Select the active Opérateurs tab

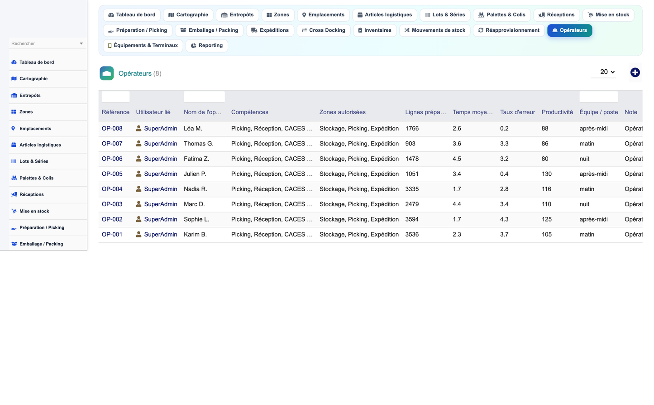pos(569,30)
